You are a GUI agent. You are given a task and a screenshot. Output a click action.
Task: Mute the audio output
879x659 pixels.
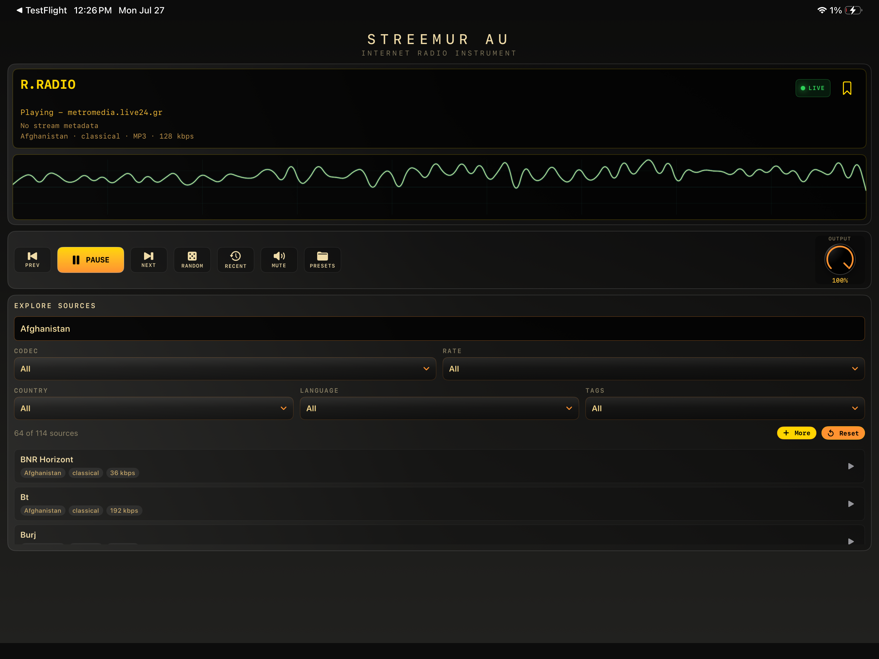279,260
